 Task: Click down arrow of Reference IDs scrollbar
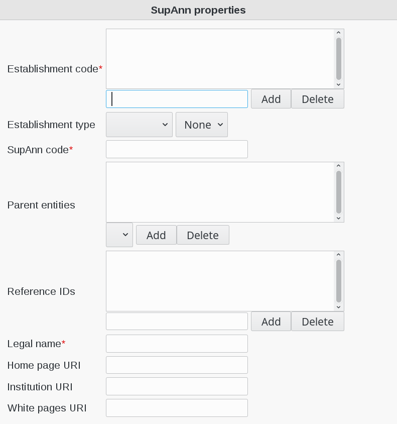pos(339,307)
